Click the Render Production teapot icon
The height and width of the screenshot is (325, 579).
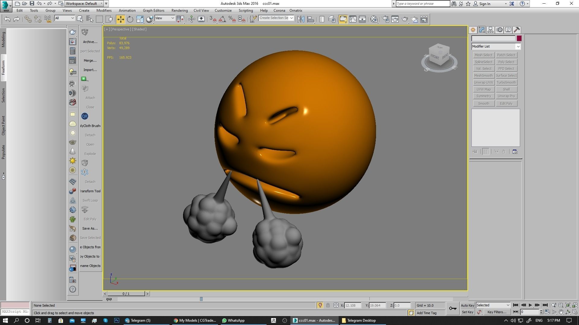tap(405, 19)
